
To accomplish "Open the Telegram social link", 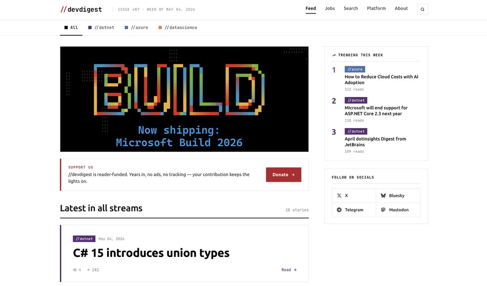I will (x=354, y=210).
